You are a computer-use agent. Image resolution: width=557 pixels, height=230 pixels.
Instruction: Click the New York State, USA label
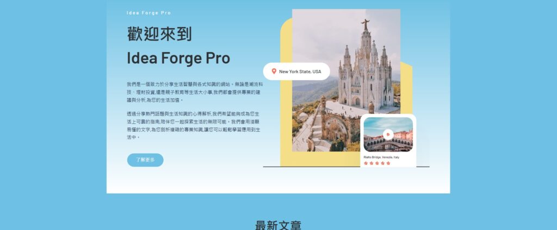pos(300,72)
